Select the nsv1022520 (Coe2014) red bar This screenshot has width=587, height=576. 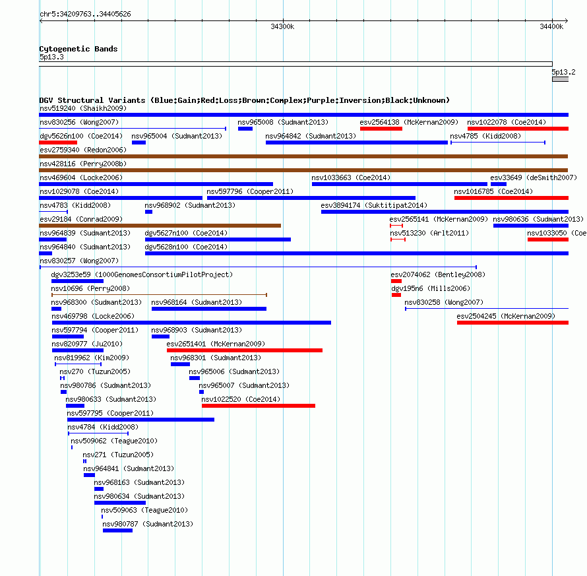(259, 406)
